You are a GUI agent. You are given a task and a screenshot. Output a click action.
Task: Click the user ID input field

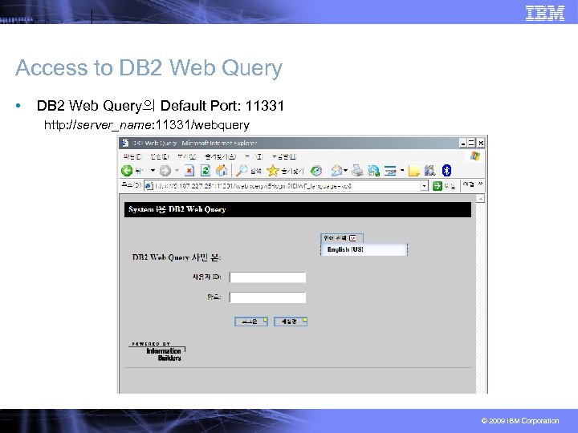267,277
